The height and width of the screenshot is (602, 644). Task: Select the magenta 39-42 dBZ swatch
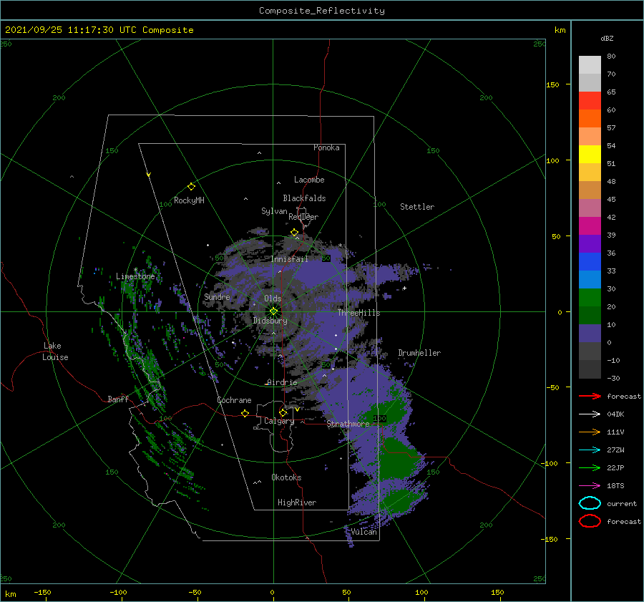(590, 226)
